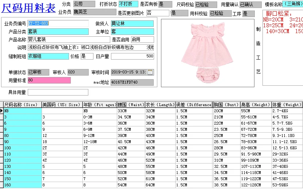Click the 是否有板 field
The width and height of the screenshot is (303, 190).
coord(165,4)
